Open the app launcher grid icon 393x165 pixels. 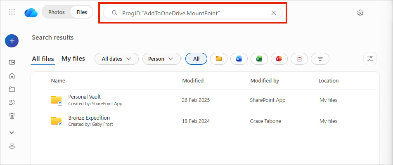[x=12, y=12]
